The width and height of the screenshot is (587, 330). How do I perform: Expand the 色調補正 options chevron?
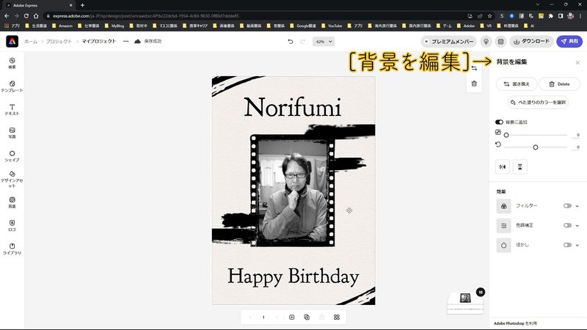(x=577, y=225)
